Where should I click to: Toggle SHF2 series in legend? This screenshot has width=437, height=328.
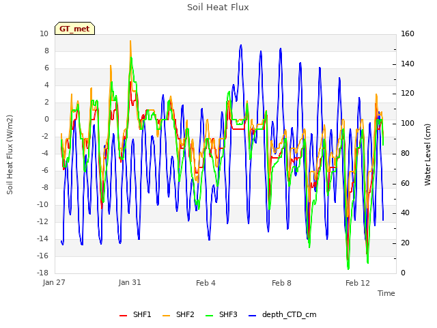178,314
